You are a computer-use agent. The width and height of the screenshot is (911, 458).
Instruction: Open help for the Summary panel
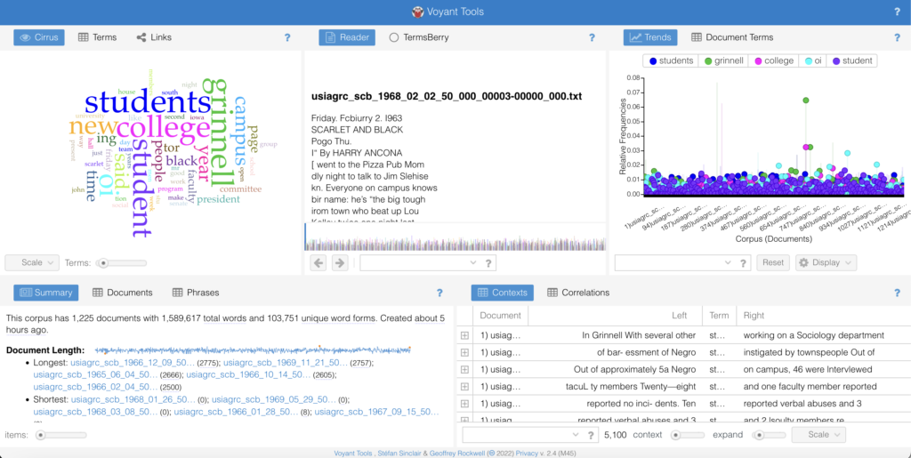tap(439, 293)
